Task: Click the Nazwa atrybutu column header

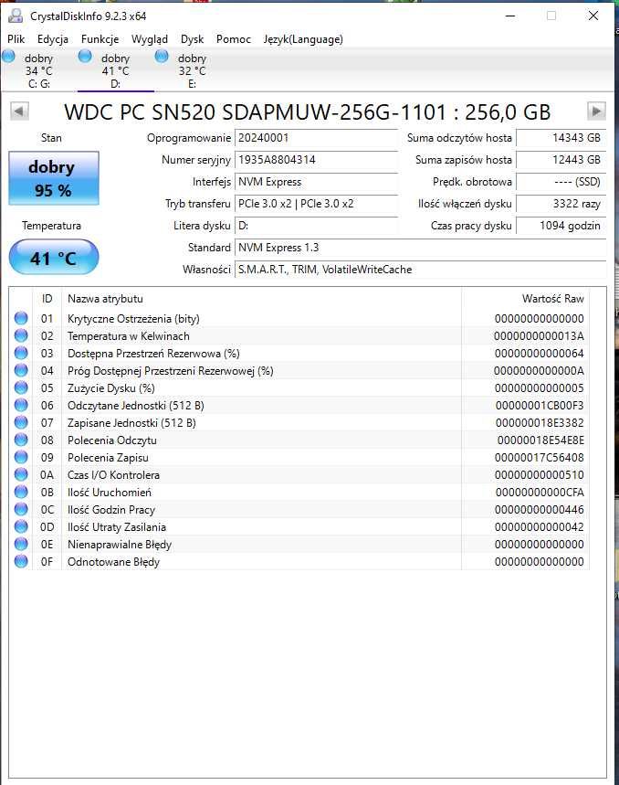Action: [261, 299]
